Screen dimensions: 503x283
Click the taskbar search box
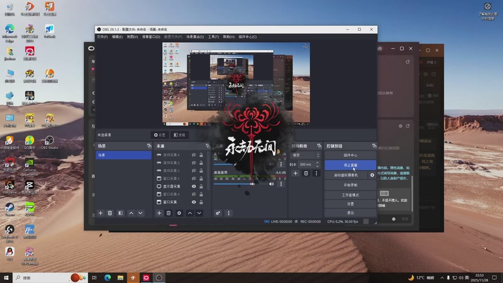point(50,277)
